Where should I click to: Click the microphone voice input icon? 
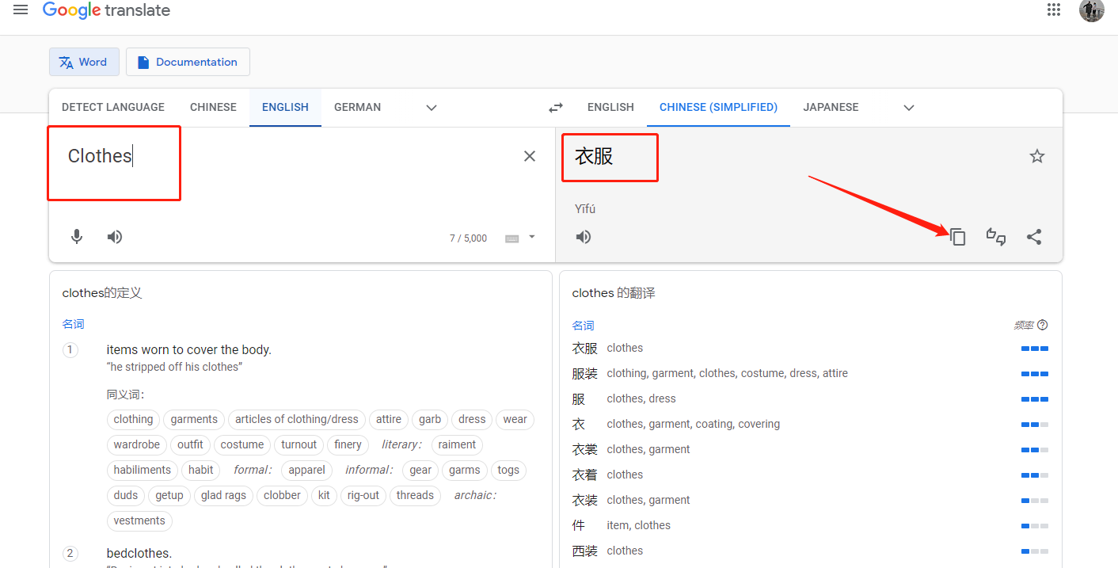(x=77, y=237)
